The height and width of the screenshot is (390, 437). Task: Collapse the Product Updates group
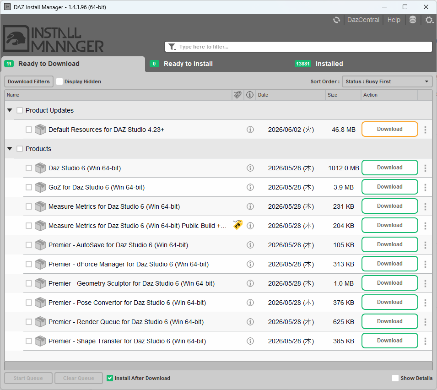10,110
